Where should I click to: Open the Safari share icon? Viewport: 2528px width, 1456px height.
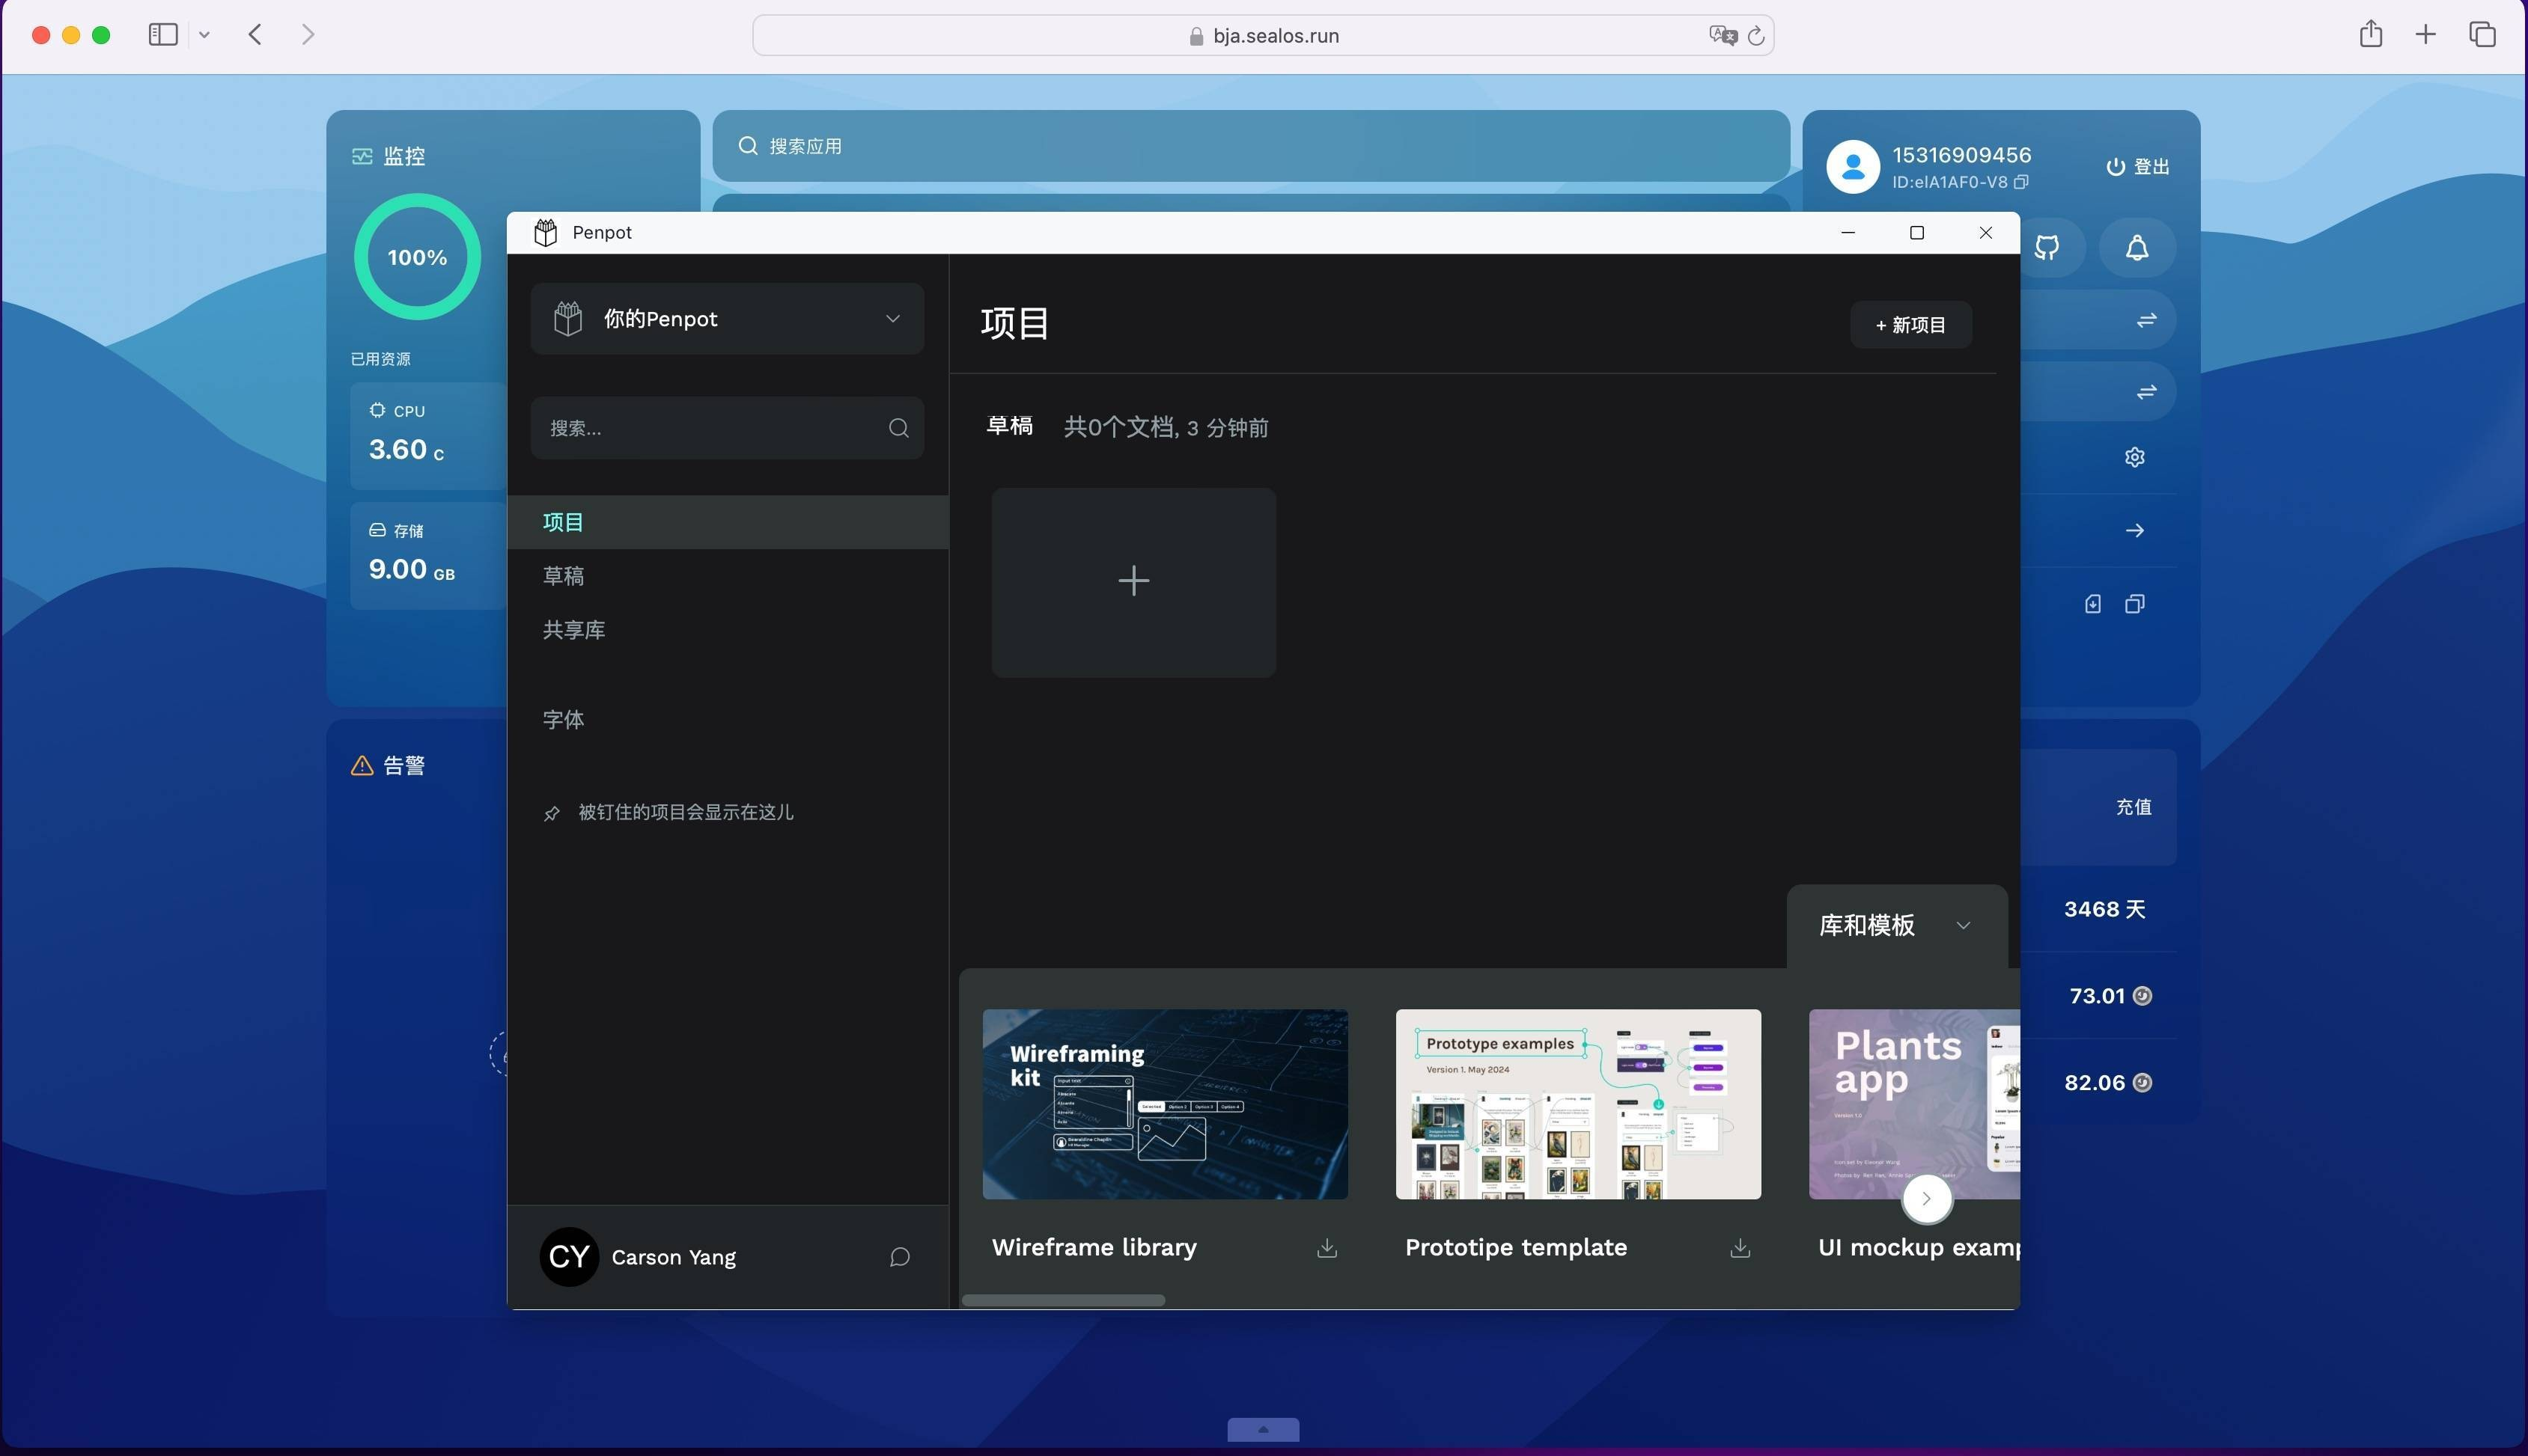[x=2370, y=34]
